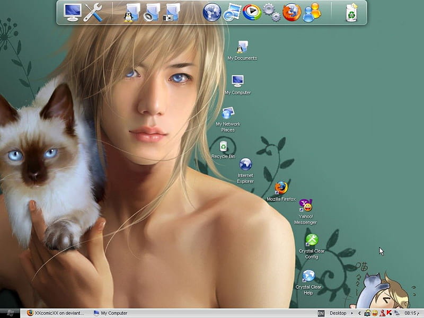424x318 pixels.
Task: Open the wrench and screwdriver dock icon
Action: pos(93,12)
